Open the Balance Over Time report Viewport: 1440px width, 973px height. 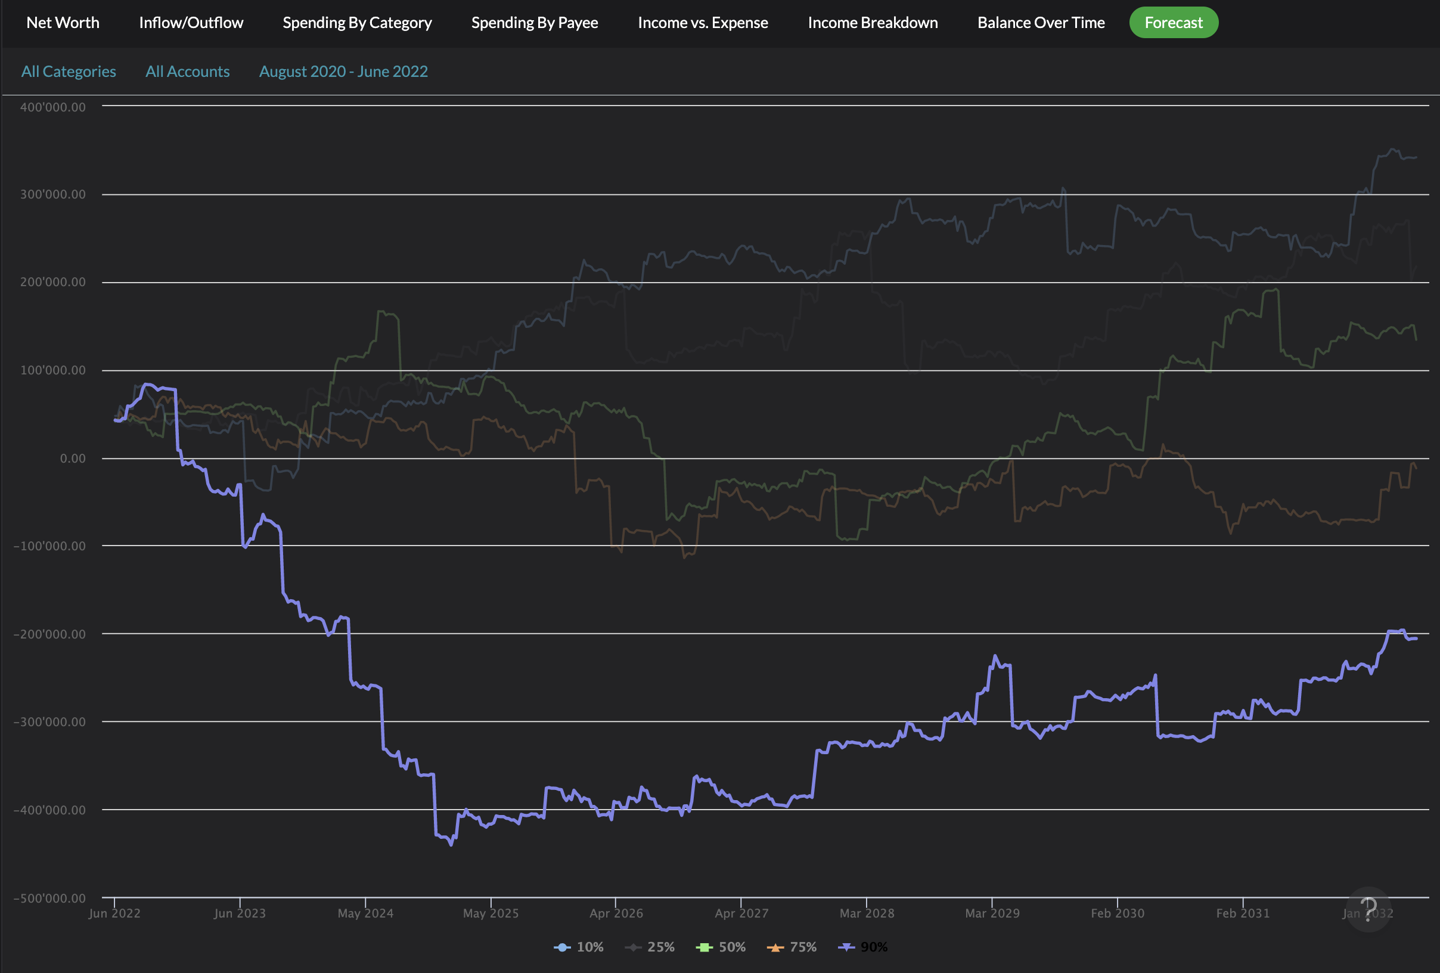tap(1040, 22)
